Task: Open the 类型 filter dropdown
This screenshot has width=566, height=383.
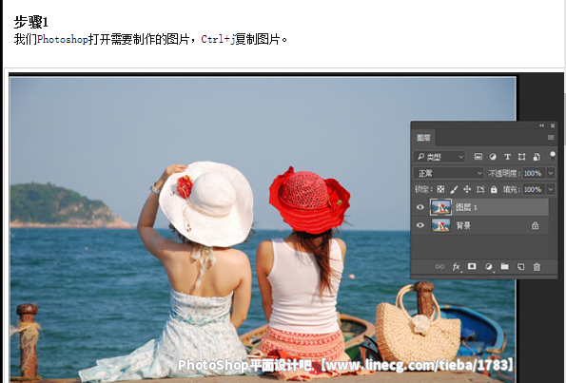Action: tap(439, 157)
